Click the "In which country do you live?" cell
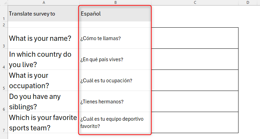 (x=43, y=59)
